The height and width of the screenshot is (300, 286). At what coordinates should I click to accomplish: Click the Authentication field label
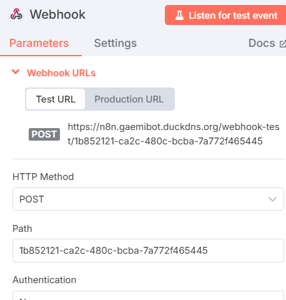click(44, 280)
